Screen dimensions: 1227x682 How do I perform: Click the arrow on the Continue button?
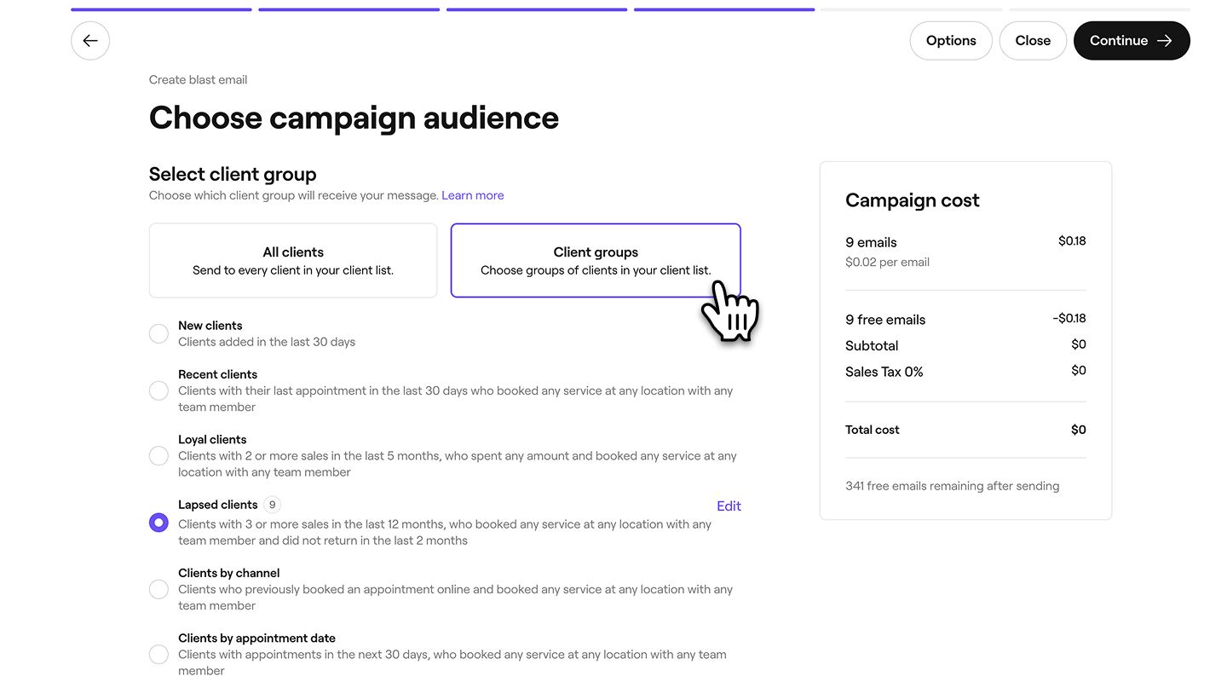point(1165,41)
